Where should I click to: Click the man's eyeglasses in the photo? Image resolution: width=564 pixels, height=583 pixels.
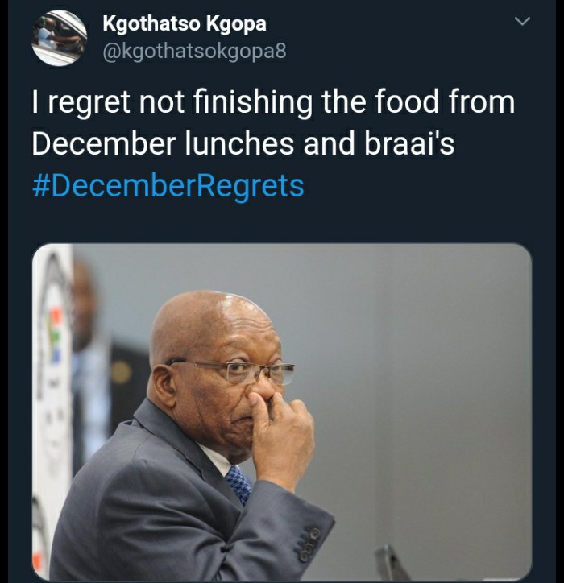click(x=238, y=370)
